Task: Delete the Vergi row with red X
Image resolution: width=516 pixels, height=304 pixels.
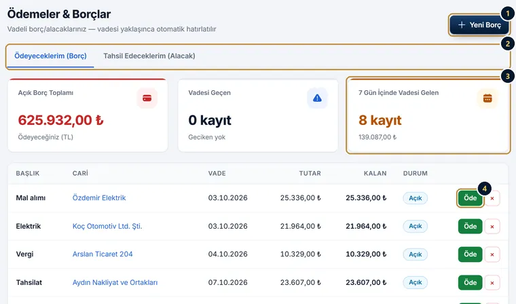Action: pyautogui.click(x=492, y=254)
